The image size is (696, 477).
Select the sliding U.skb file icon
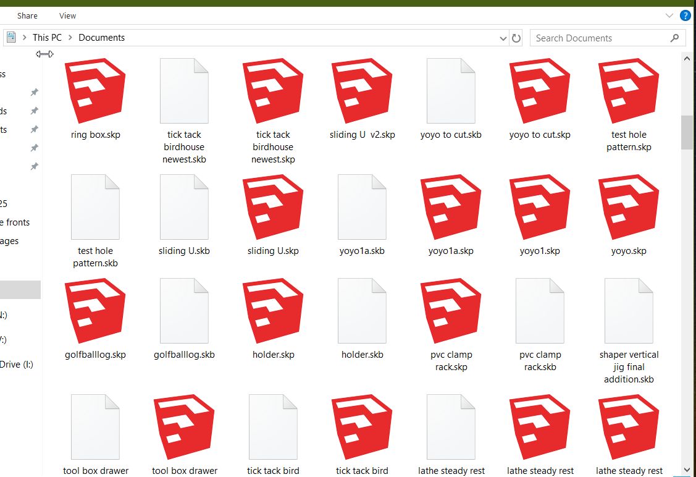184,207
